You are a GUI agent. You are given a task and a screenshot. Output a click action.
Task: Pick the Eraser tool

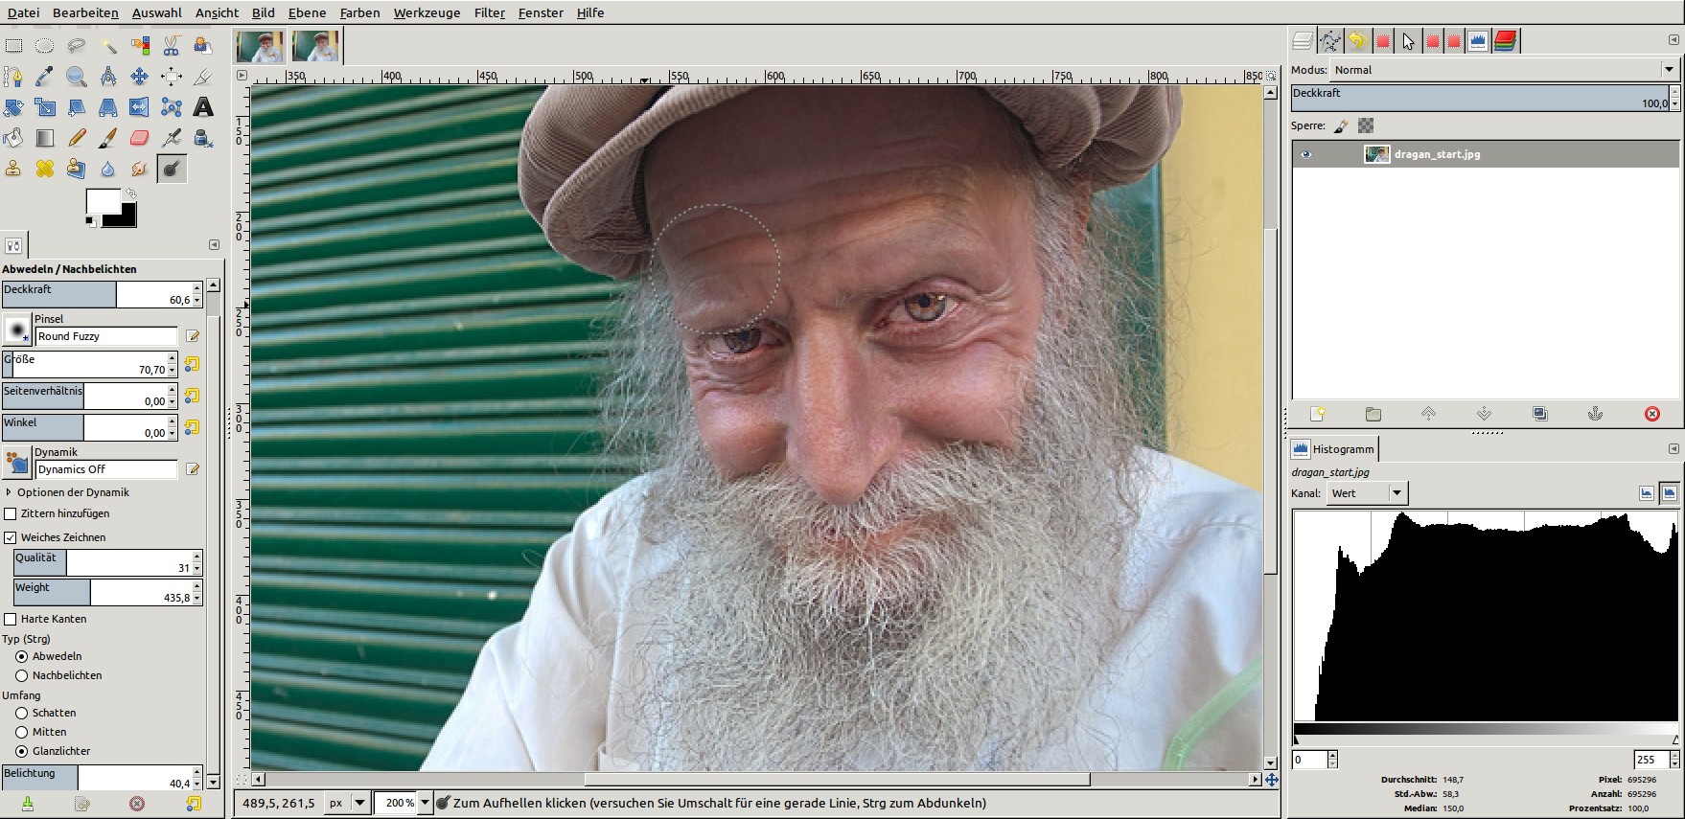pyautogui.click(x=140, y=138)
